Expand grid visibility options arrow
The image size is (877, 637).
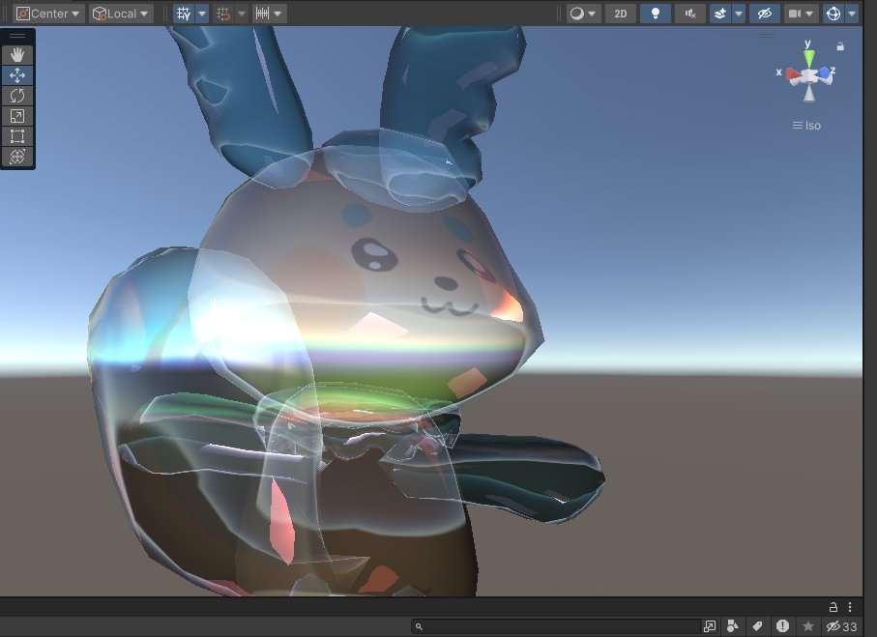(x=202, y=14)
